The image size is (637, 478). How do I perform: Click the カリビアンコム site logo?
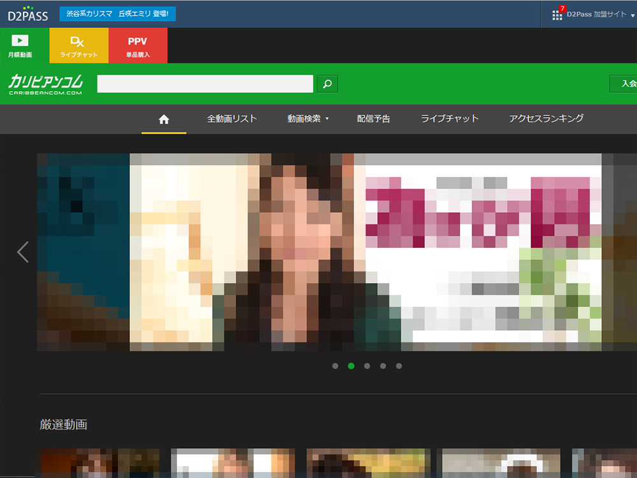(46, 83)
